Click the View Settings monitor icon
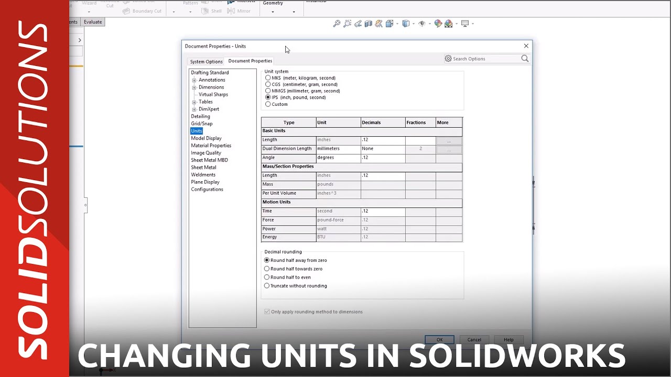 (464, 24)
